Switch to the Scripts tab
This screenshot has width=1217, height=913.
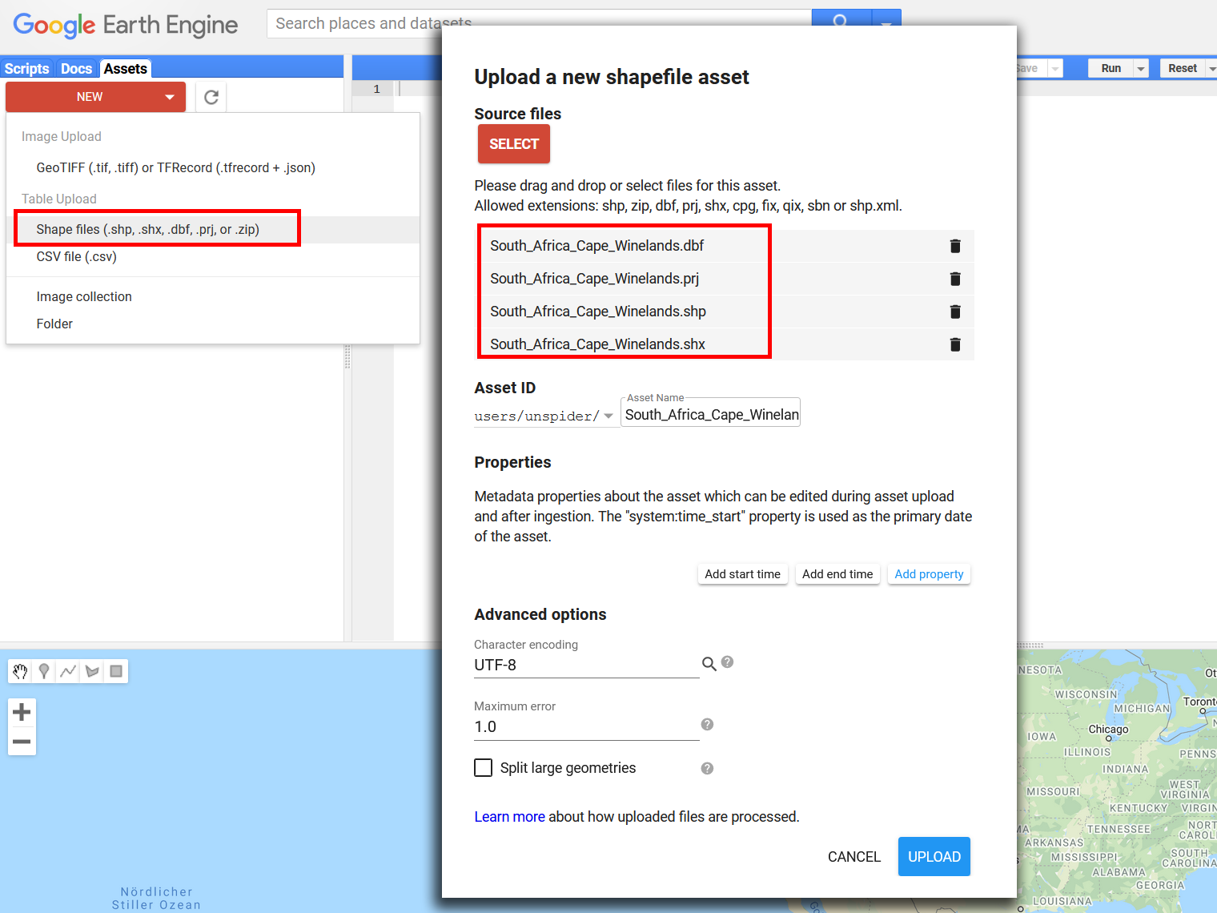tap(26, 69)
